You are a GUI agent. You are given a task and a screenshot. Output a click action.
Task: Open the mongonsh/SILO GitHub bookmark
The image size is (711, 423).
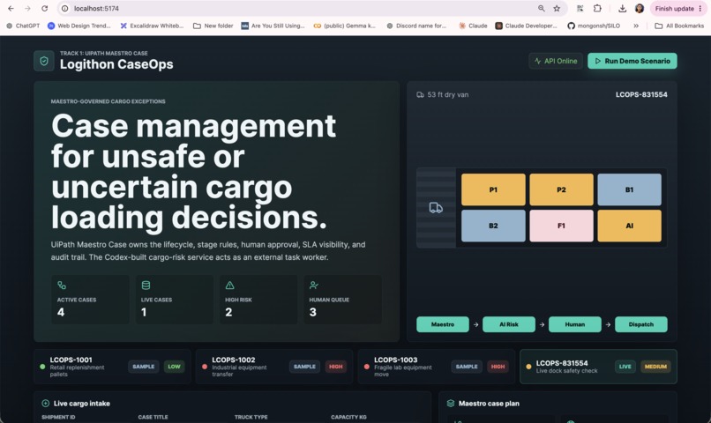point(594,26)
